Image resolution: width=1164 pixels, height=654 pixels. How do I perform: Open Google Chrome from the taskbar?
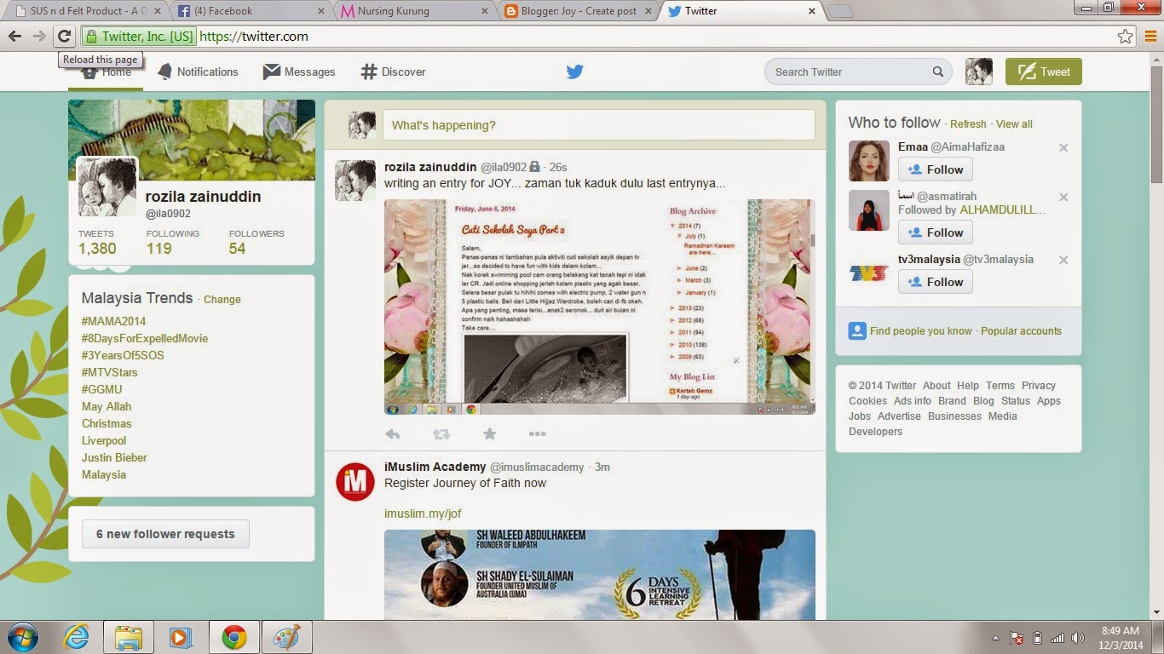(234, 637)
